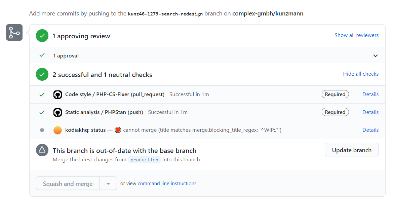395x200 pixels.
Task: Click Show all reviewers
Action: (x=356, y=35)
